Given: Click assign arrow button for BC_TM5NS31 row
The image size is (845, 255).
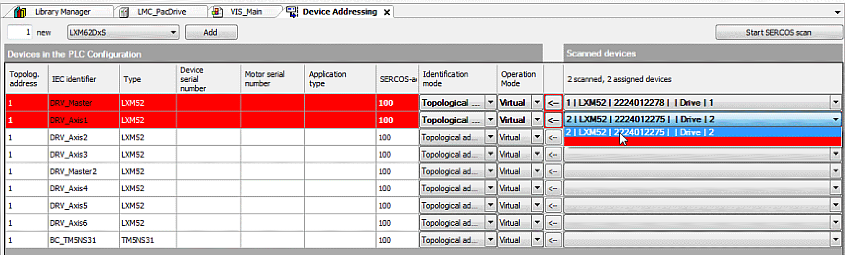Looking at the screenshot, I should click(552, 240).
